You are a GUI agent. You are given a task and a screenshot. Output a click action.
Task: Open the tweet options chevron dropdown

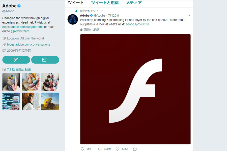click(188, 16)
